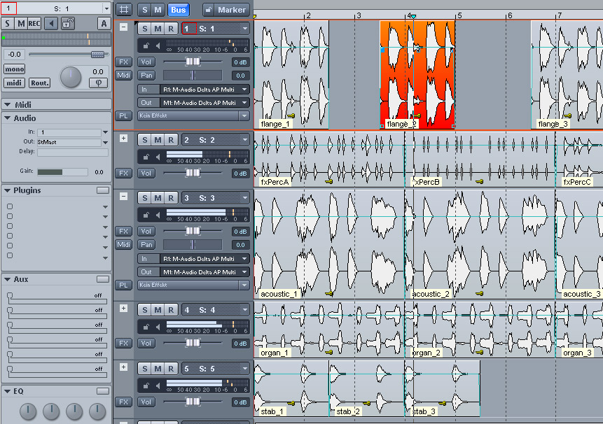Select the flange_3 audio clip
Screen dimensions: 603x424
(x=566, y=70)
